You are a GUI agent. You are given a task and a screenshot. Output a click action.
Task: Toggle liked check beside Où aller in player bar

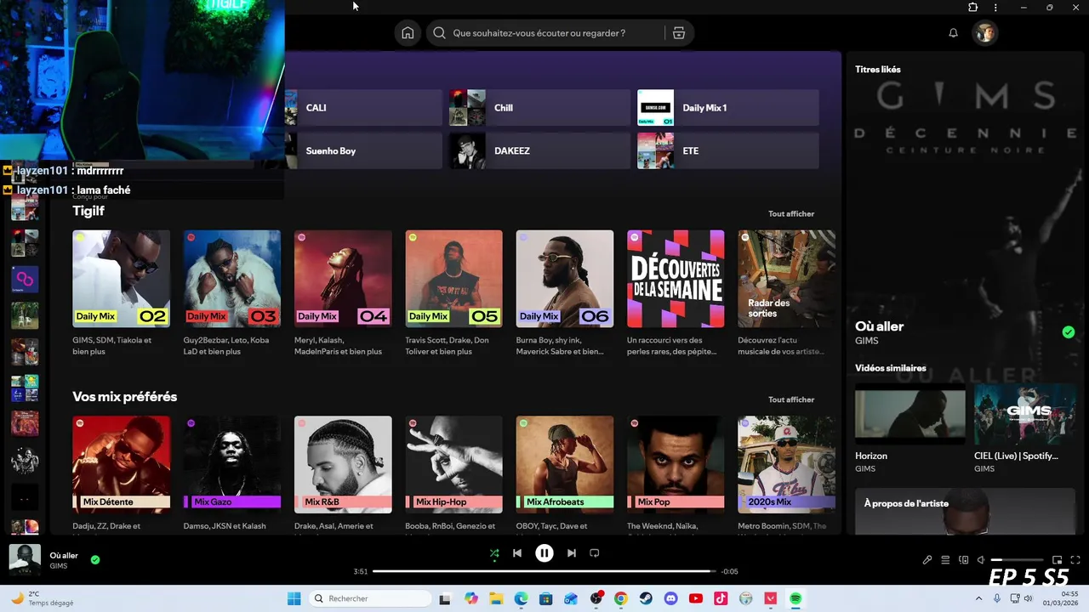pyautogui.click(x=95, y=559)
